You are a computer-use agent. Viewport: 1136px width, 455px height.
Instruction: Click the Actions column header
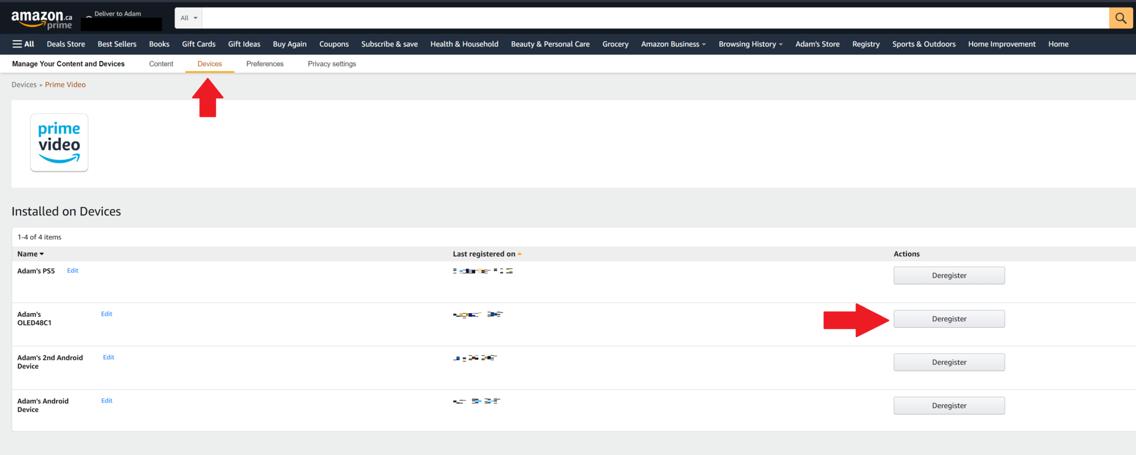pos(906,254)
